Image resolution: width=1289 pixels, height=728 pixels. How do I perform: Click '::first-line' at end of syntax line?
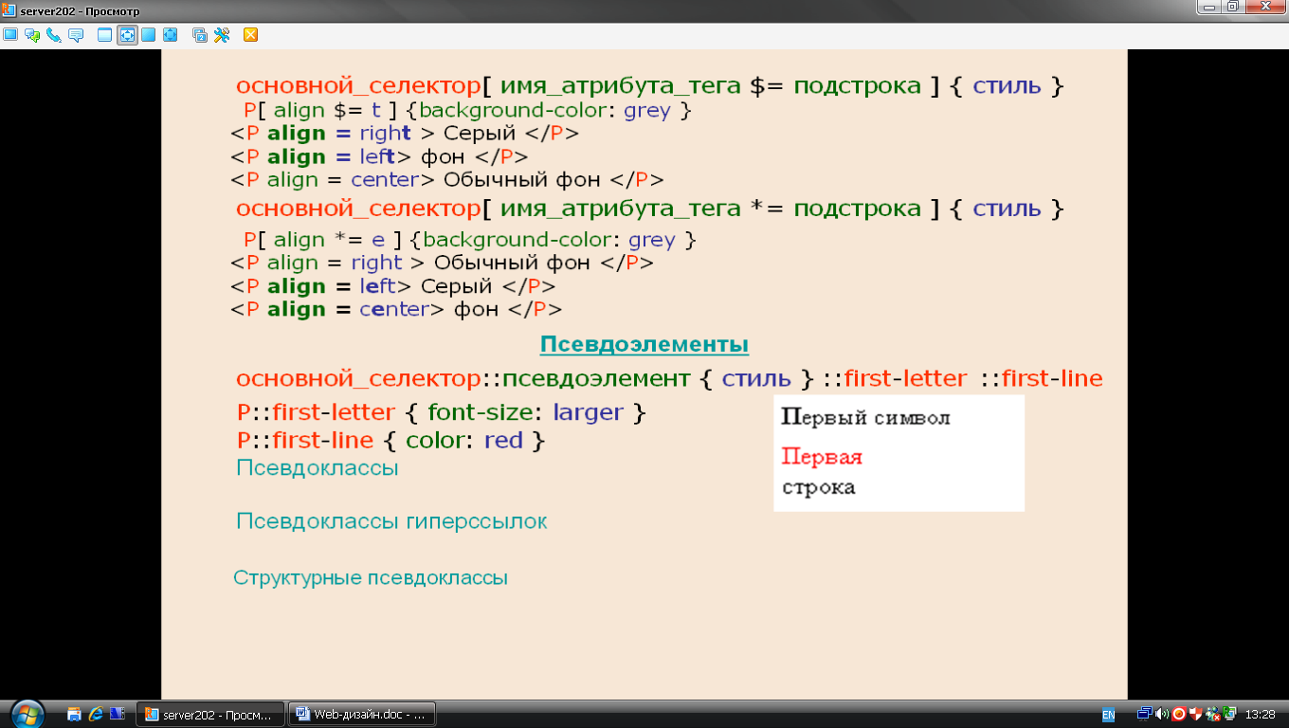tap(1042, 379)
